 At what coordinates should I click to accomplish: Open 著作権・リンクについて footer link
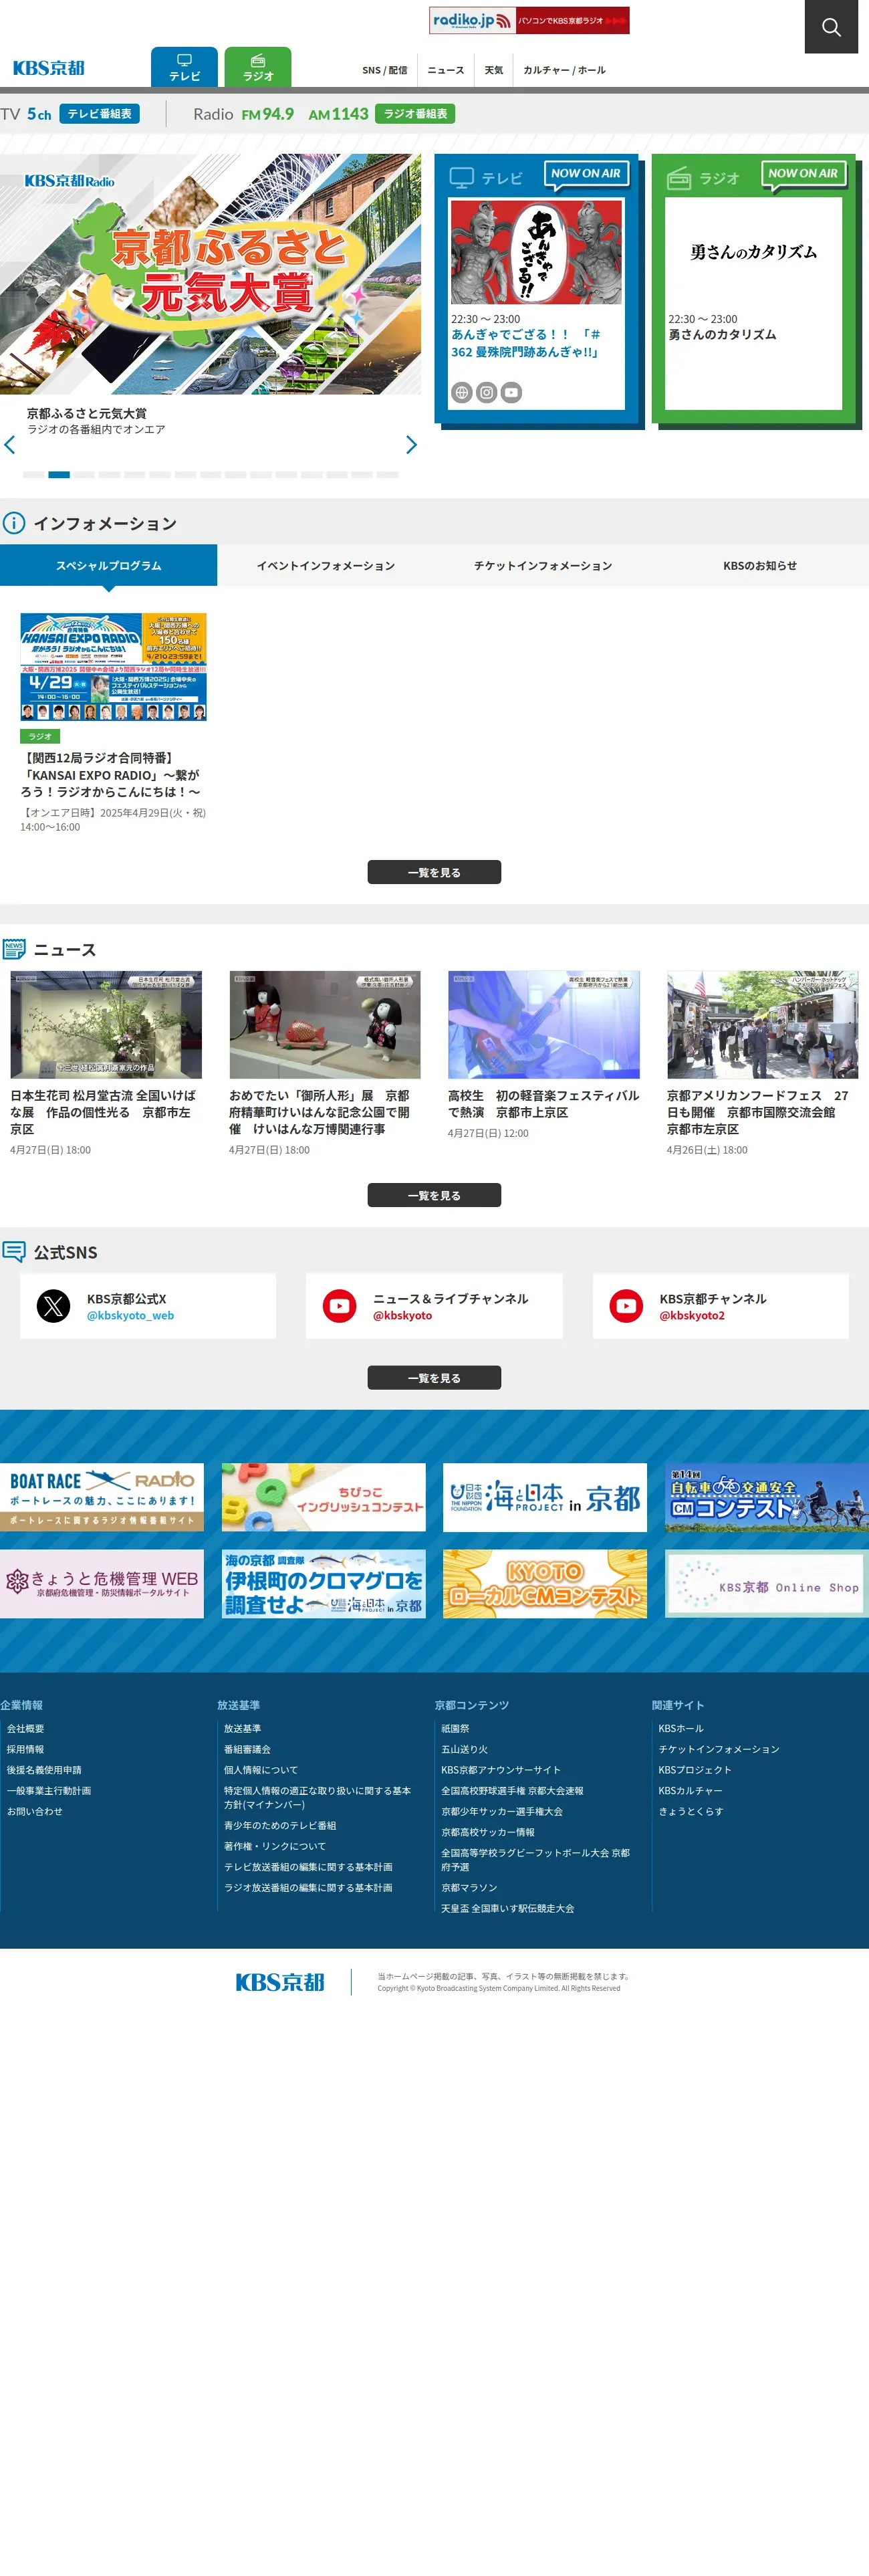274,1846
